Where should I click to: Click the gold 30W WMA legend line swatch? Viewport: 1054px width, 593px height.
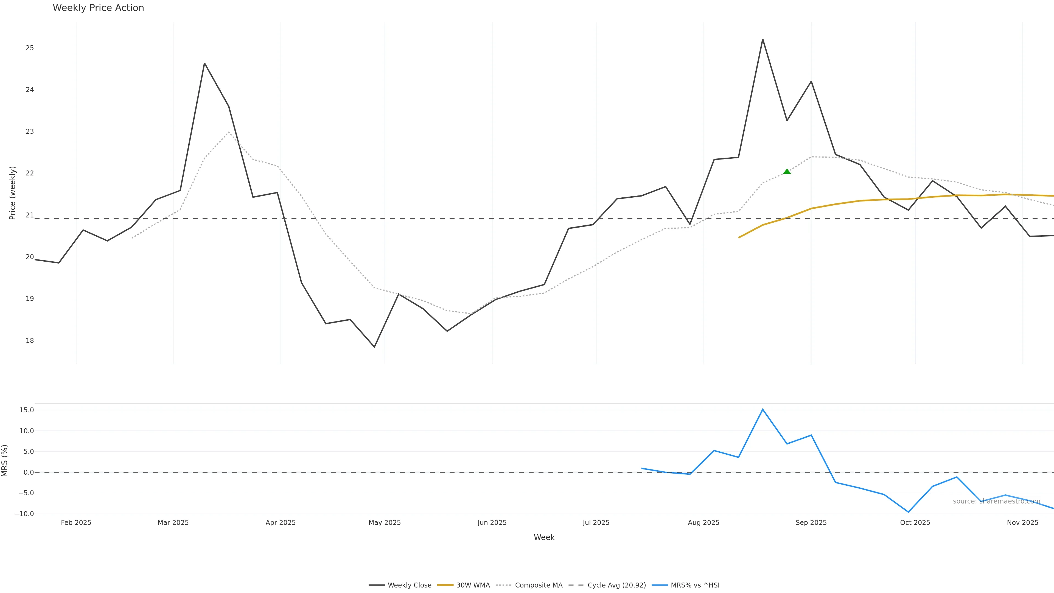click(445, 585)
